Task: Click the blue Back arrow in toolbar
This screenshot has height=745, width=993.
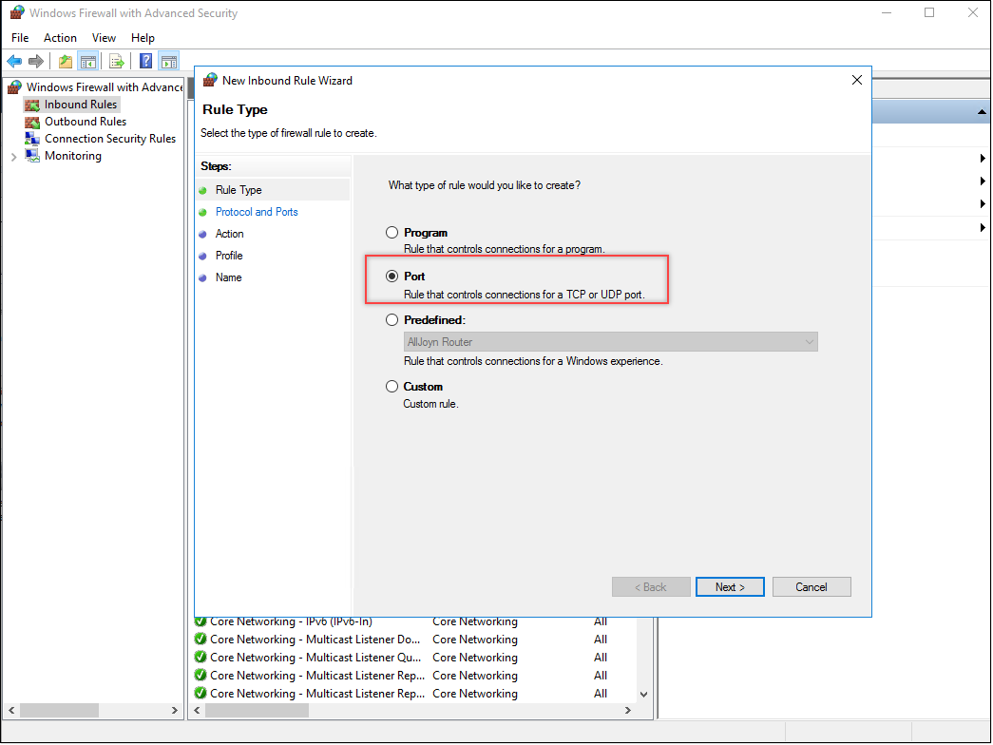Action: [14, 62]
